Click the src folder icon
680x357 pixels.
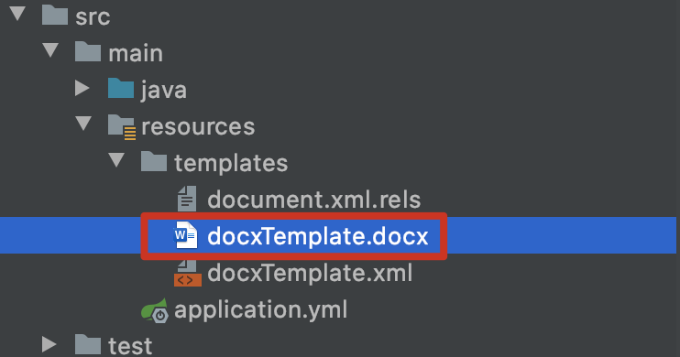[55, 15]
